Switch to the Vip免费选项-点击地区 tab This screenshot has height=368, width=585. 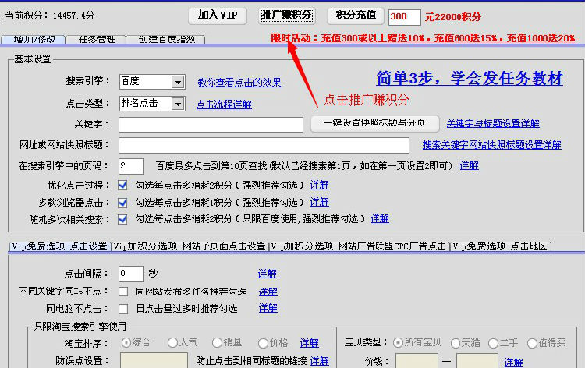point(501,246)
